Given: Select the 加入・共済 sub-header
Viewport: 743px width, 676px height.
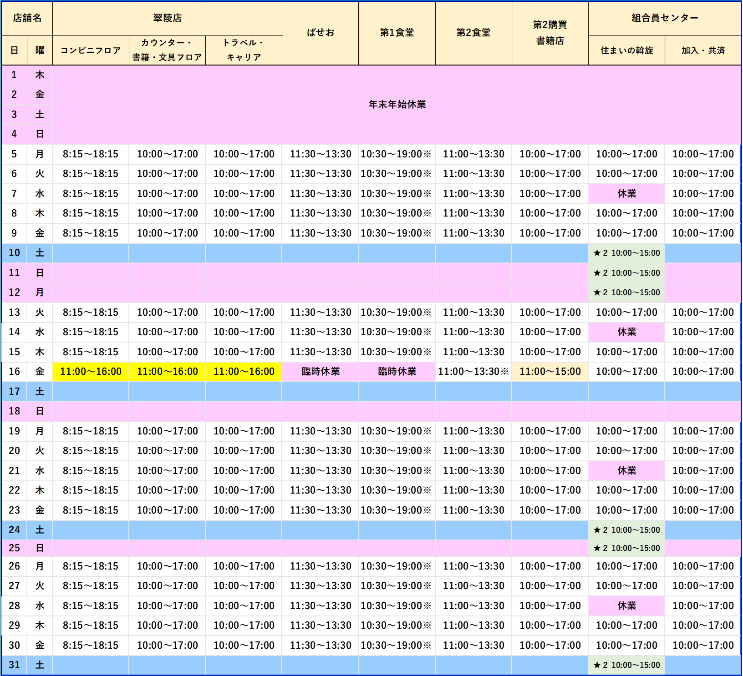Looking at the screenshot, I should point(703,50).
